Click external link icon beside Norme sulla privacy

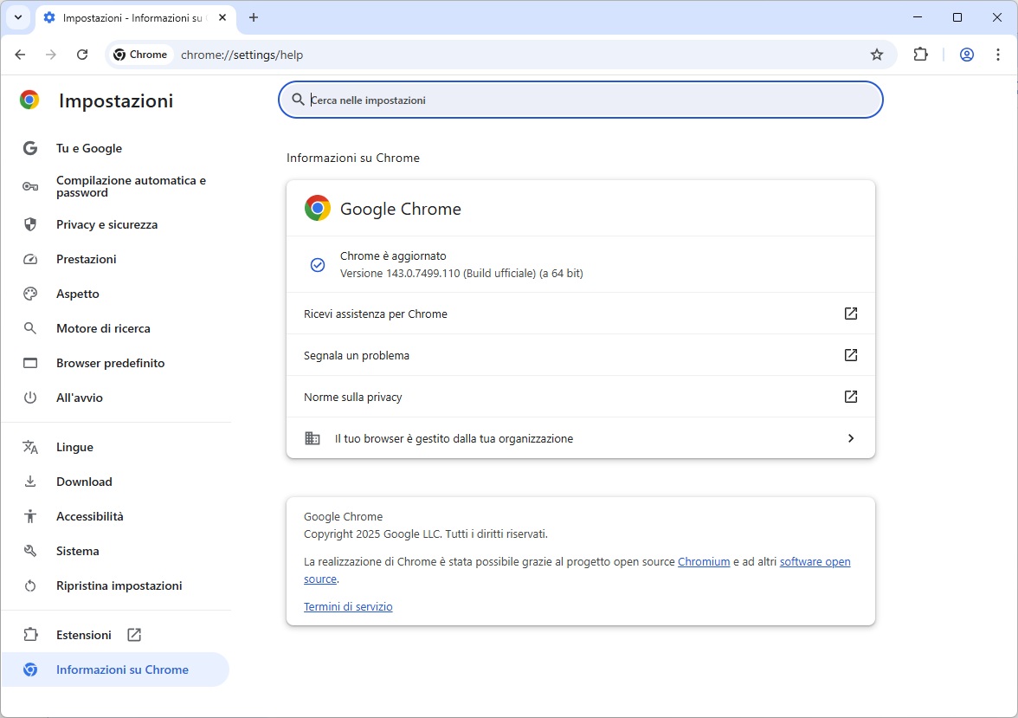pos(850,397)
